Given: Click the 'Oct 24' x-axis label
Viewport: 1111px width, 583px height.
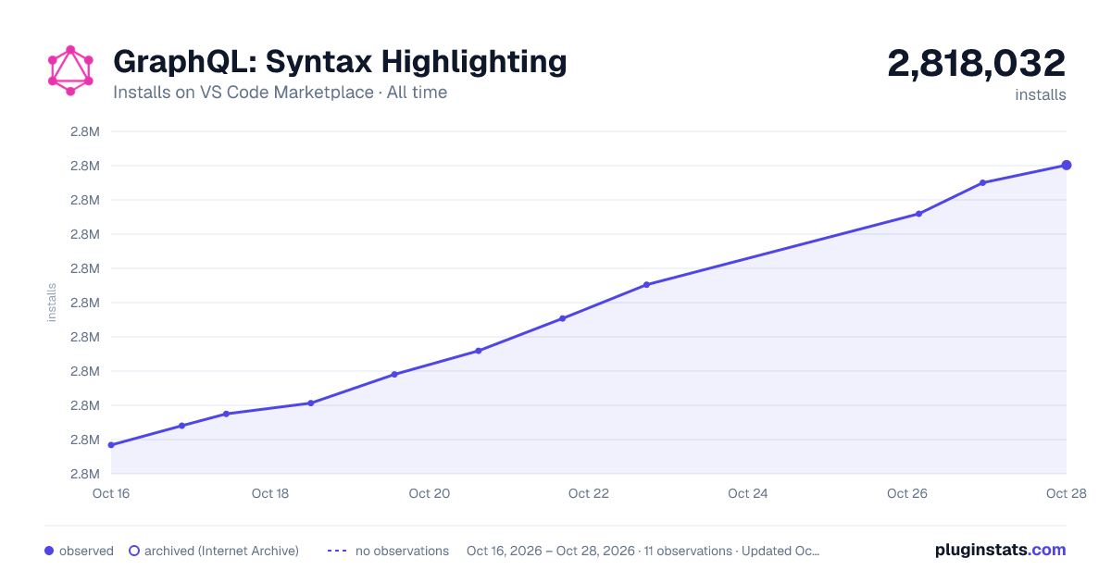Looking at the screenshot, I should [x=748, y=493].
